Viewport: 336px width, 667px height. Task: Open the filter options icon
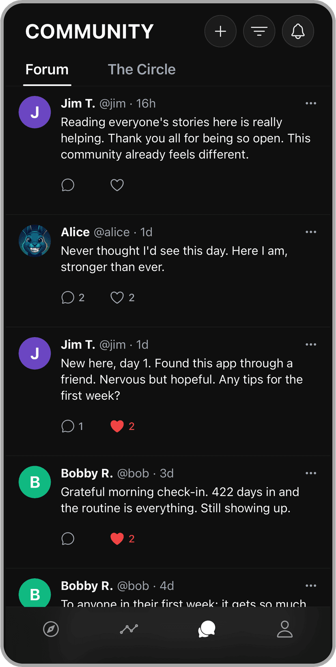(x=259, y=31)
